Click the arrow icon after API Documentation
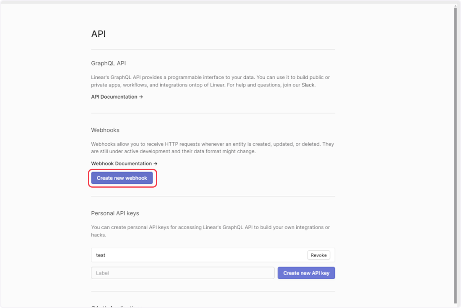461x308 pixels. (x=141, y=97)
